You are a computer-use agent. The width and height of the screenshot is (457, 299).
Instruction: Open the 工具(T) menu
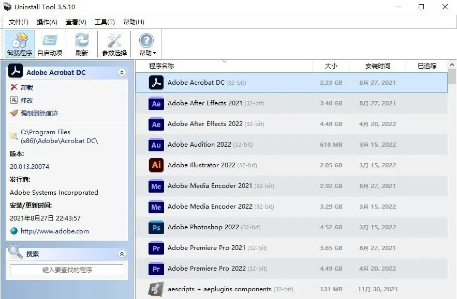(105, 22)
